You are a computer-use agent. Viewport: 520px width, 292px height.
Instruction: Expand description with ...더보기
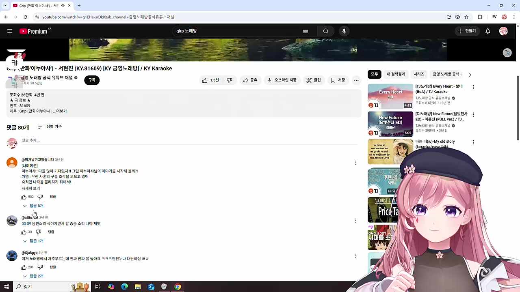(60, 111)
